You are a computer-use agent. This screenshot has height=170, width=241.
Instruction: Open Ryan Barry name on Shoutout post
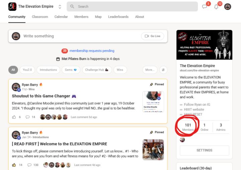[30, 85]
